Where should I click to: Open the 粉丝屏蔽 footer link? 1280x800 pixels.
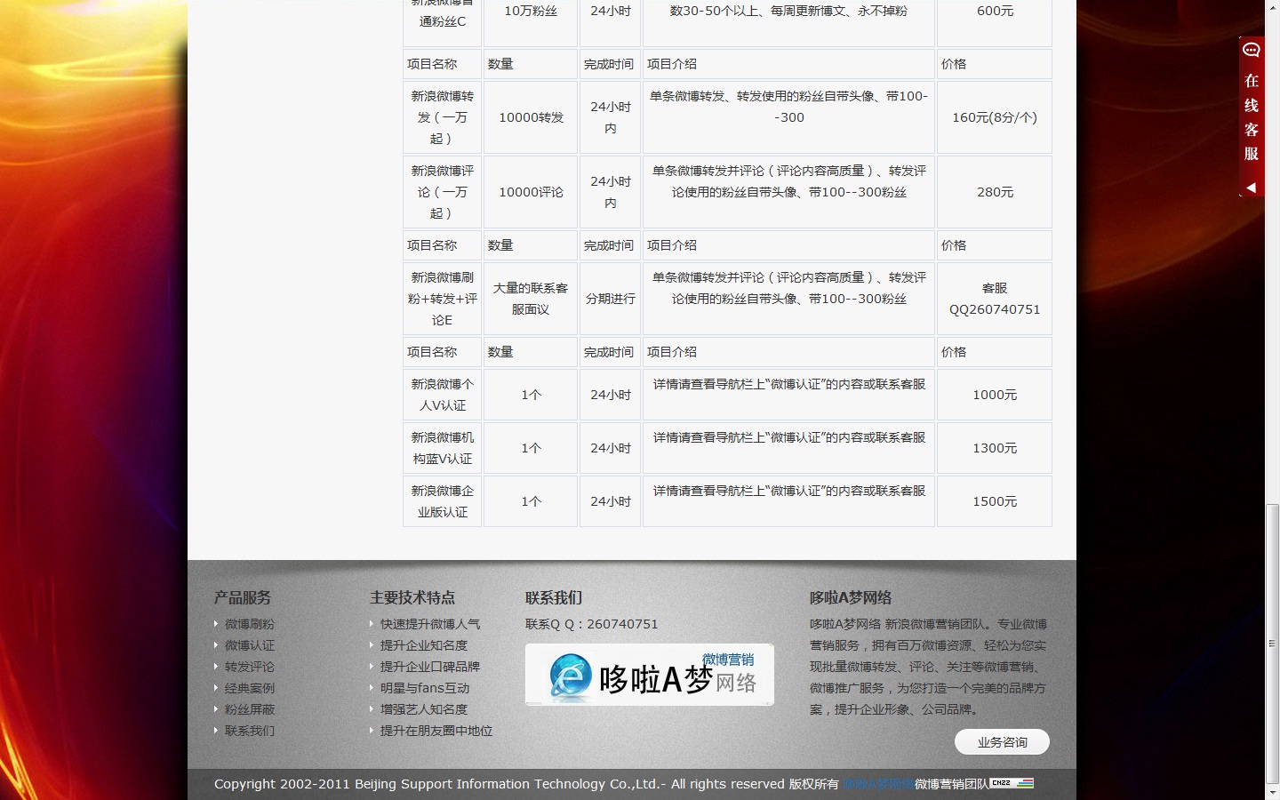coord(250,709)
